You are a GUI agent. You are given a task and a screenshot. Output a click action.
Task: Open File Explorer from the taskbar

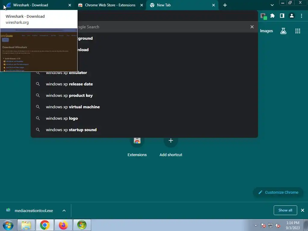click(26, 225)
